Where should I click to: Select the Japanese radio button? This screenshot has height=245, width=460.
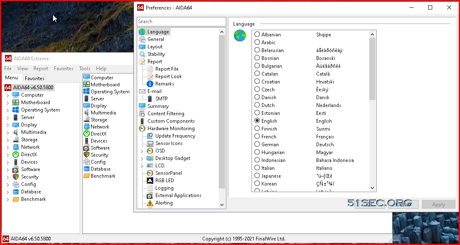tap(257, 176)
